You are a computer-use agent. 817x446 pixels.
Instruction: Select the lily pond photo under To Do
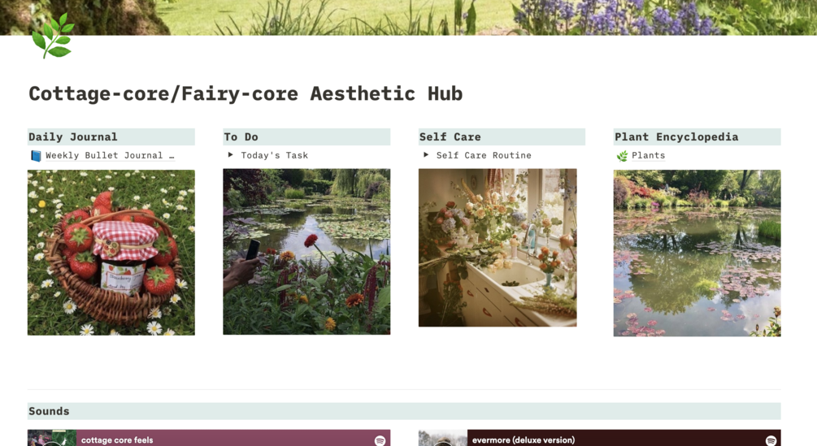(x=306, y=251)
